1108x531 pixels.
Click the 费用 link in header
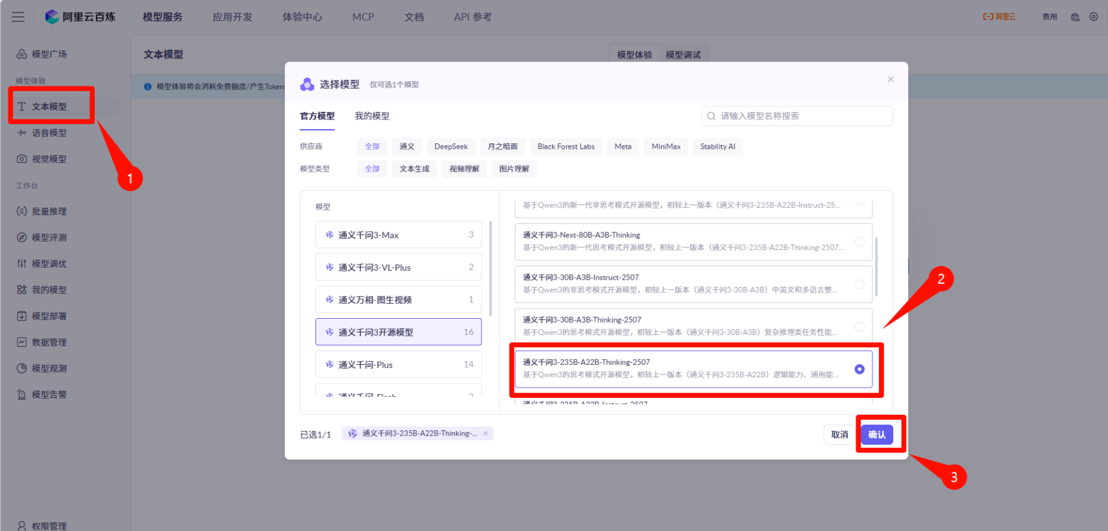1050,17
